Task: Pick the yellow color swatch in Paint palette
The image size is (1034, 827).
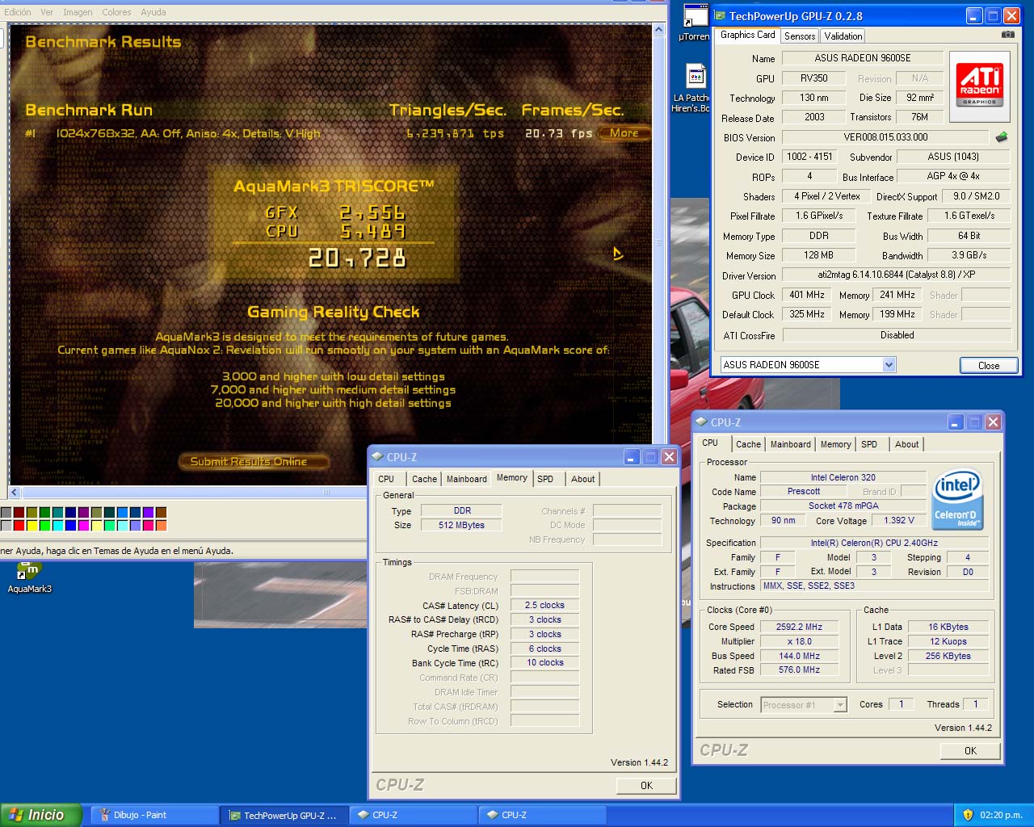Action: (32, 526)
